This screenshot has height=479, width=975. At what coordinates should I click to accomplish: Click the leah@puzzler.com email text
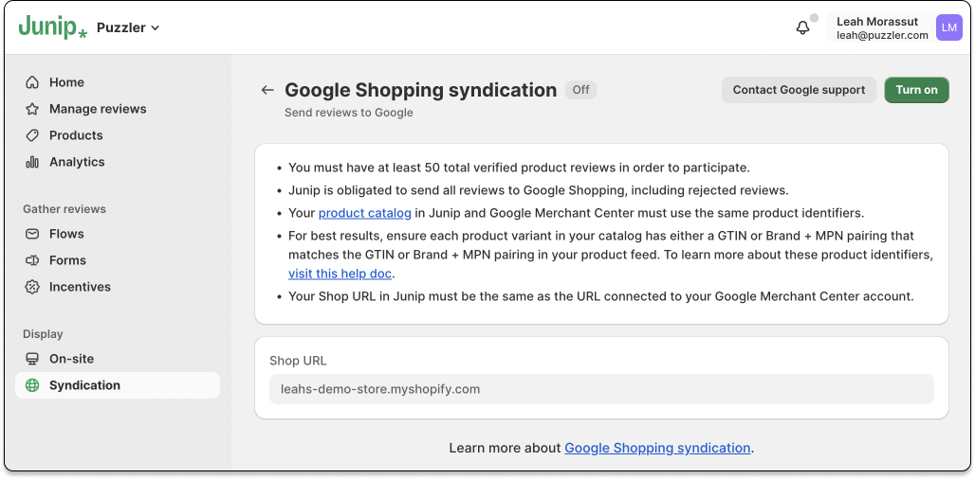tap(882, 35)
